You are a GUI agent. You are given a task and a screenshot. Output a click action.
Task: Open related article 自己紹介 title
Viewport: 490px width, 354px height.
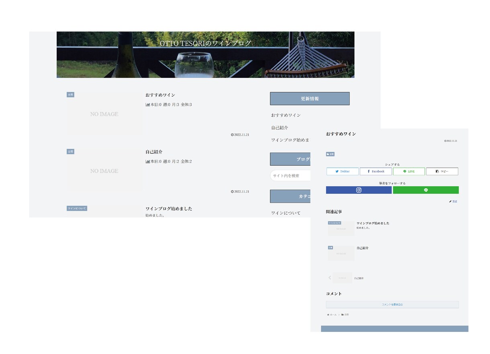pos(362,248)
